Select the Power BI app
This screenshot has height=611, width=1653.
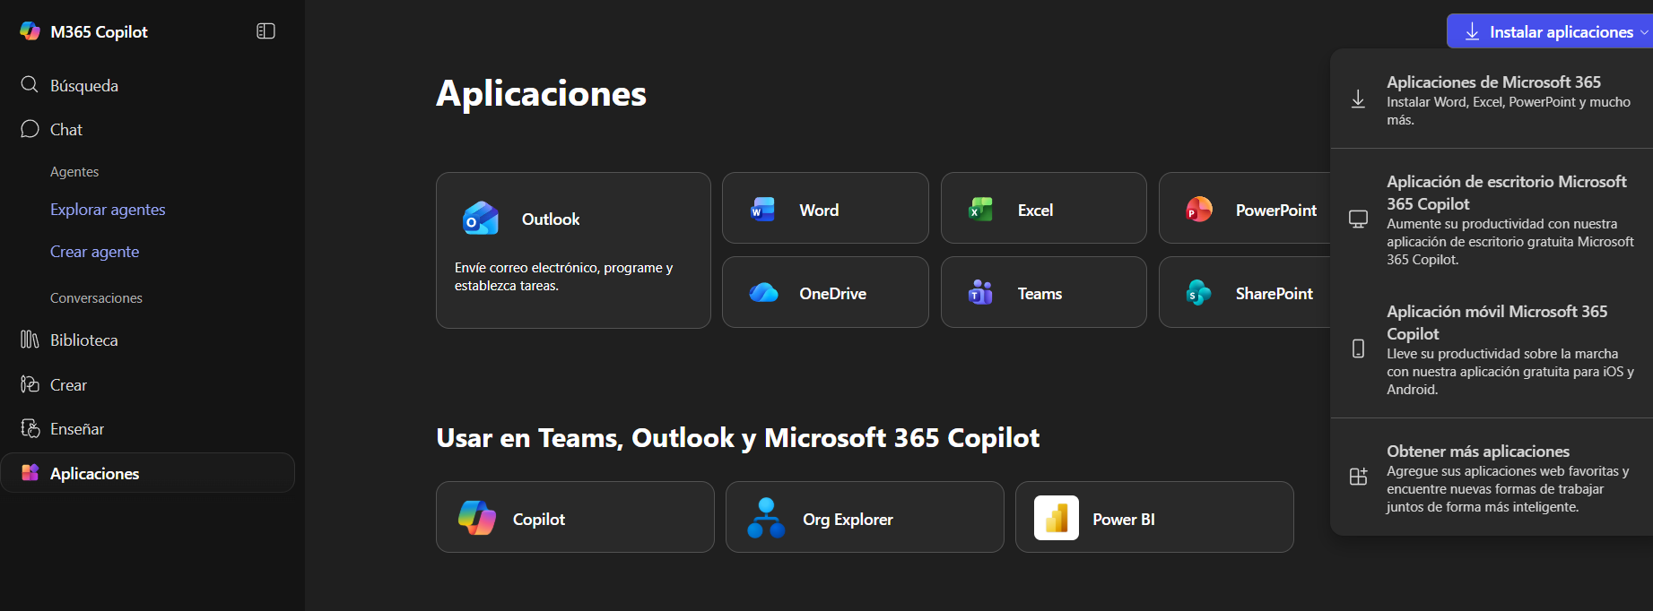[1154, 517]
